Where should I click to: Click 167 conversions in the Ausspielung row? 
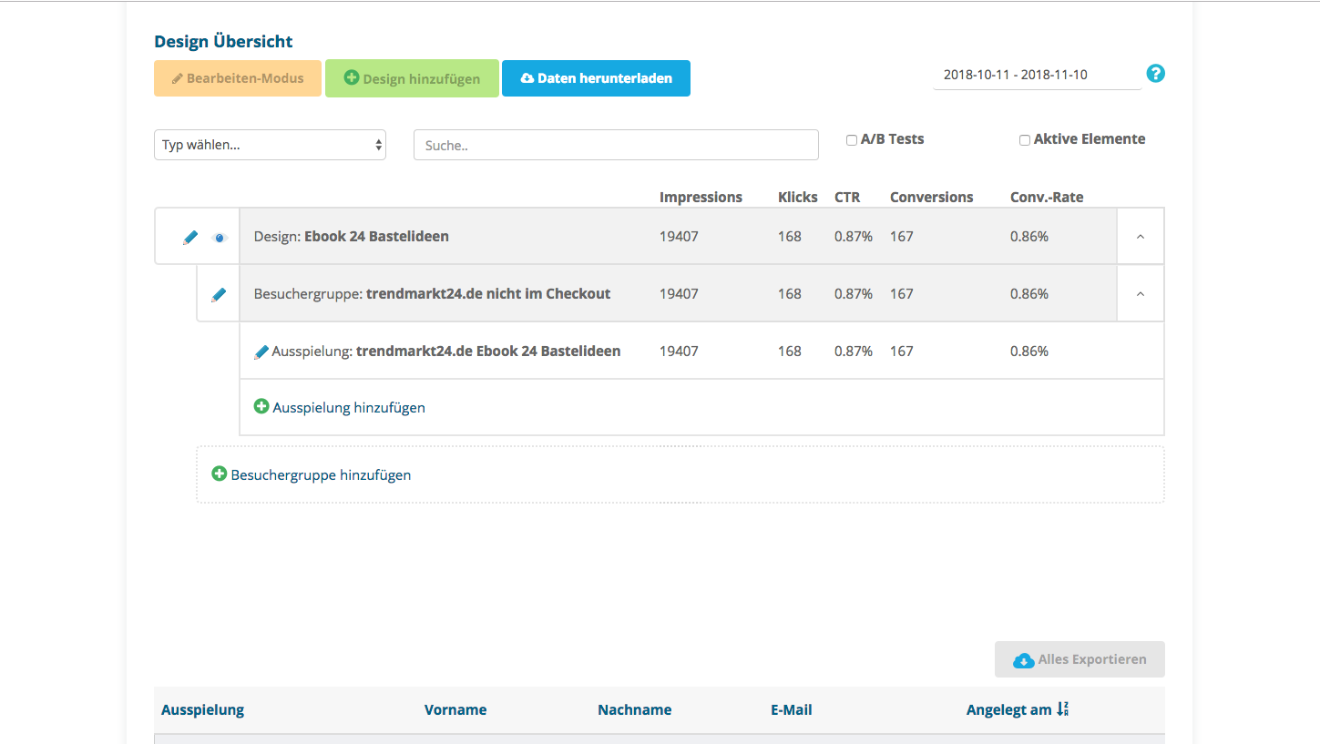click(x=902, y=352)
